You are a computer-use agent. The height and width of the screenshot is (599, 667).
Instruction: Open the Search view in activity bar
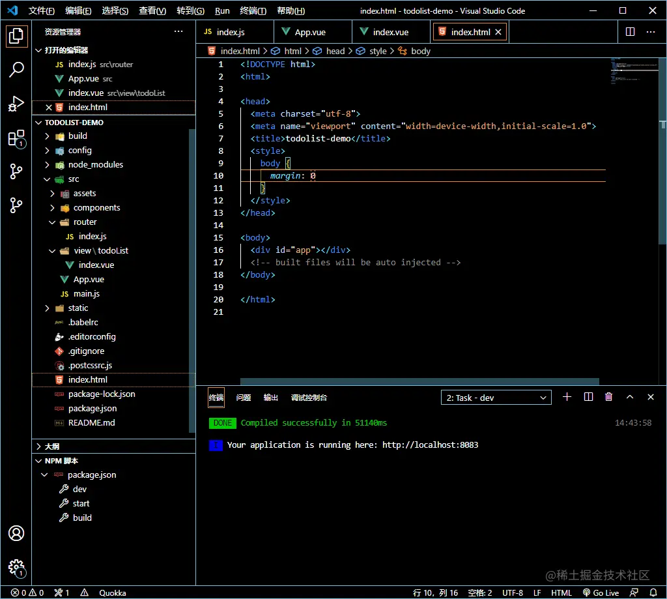16,69
